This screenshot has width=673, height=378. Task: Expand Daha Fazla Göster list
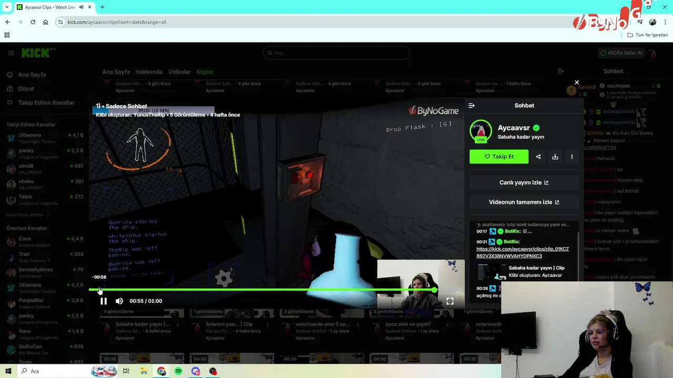point(25,215)
